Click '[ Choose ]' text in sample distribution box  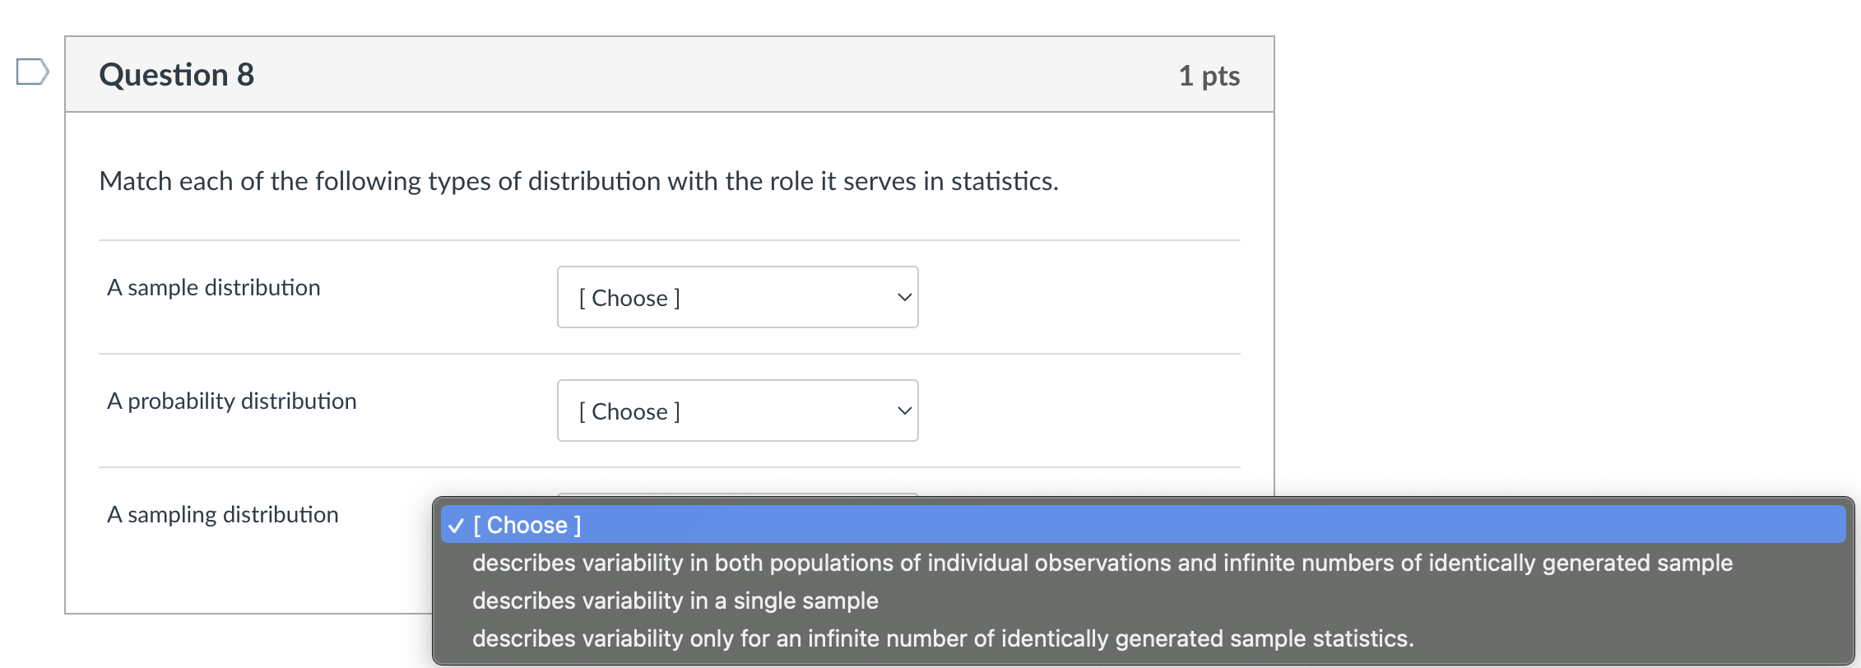(629, 298)
